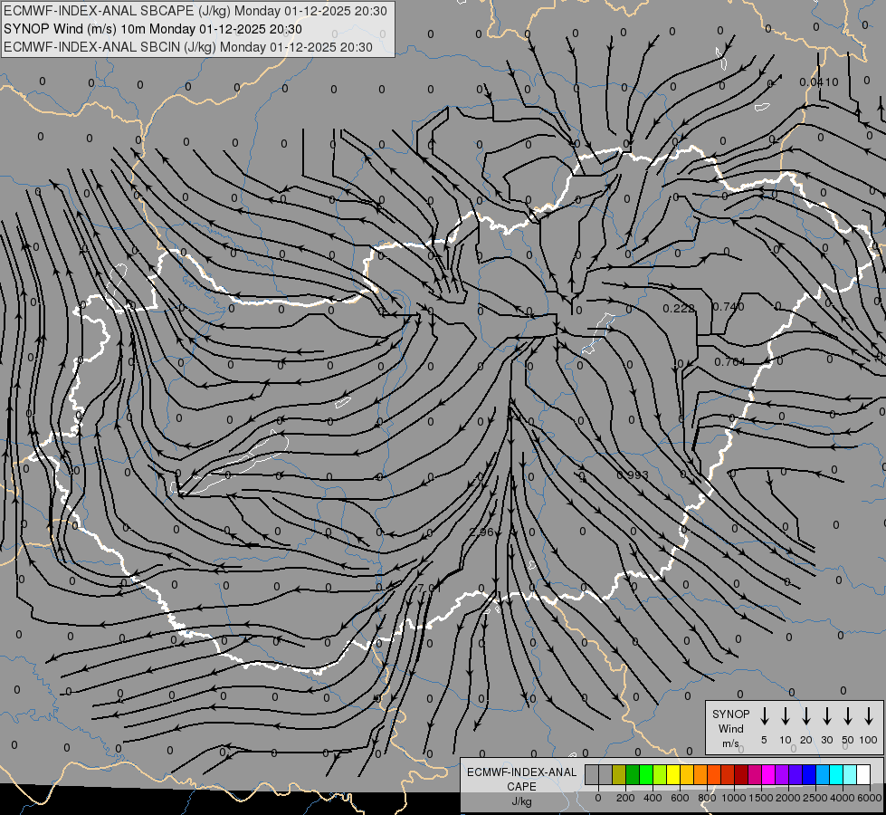This screenshot has width=886, height=815.
Task: Pick the pure blue CAPE legend swatch
Action: (x=808, y=774)
